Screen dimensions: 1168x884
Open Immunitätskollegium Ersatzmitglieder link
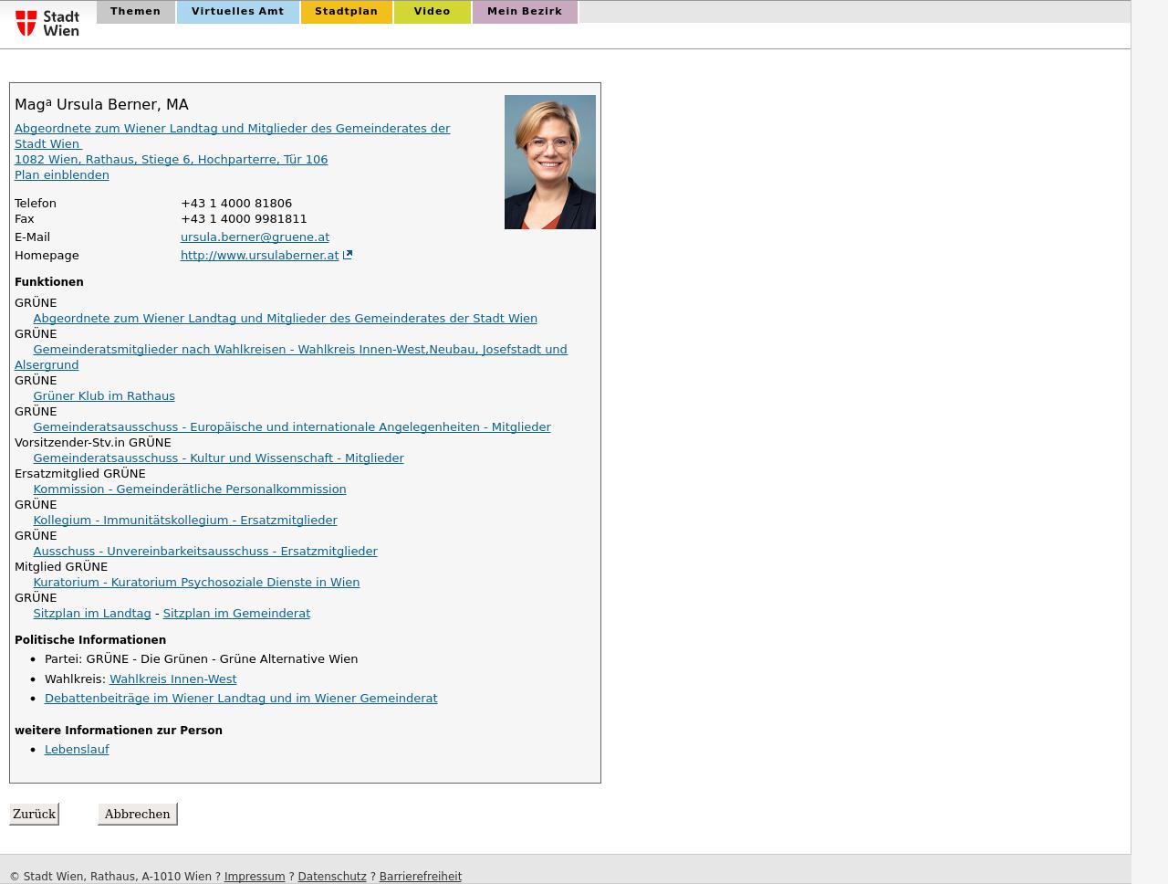pyautogui.click(x=185, y=521)
